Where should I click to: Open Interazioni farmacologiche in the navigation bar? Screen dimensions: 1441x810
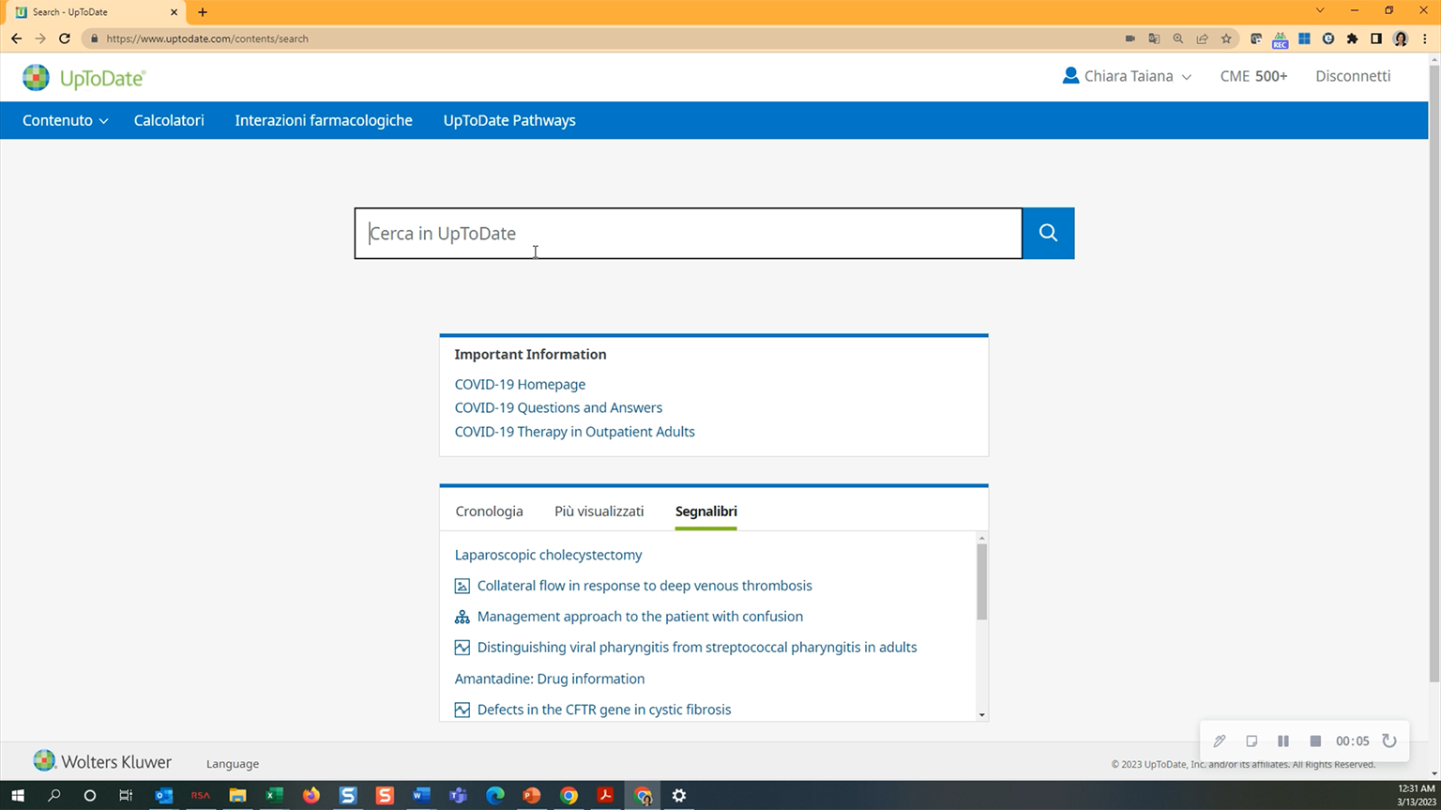click(324, 120)
